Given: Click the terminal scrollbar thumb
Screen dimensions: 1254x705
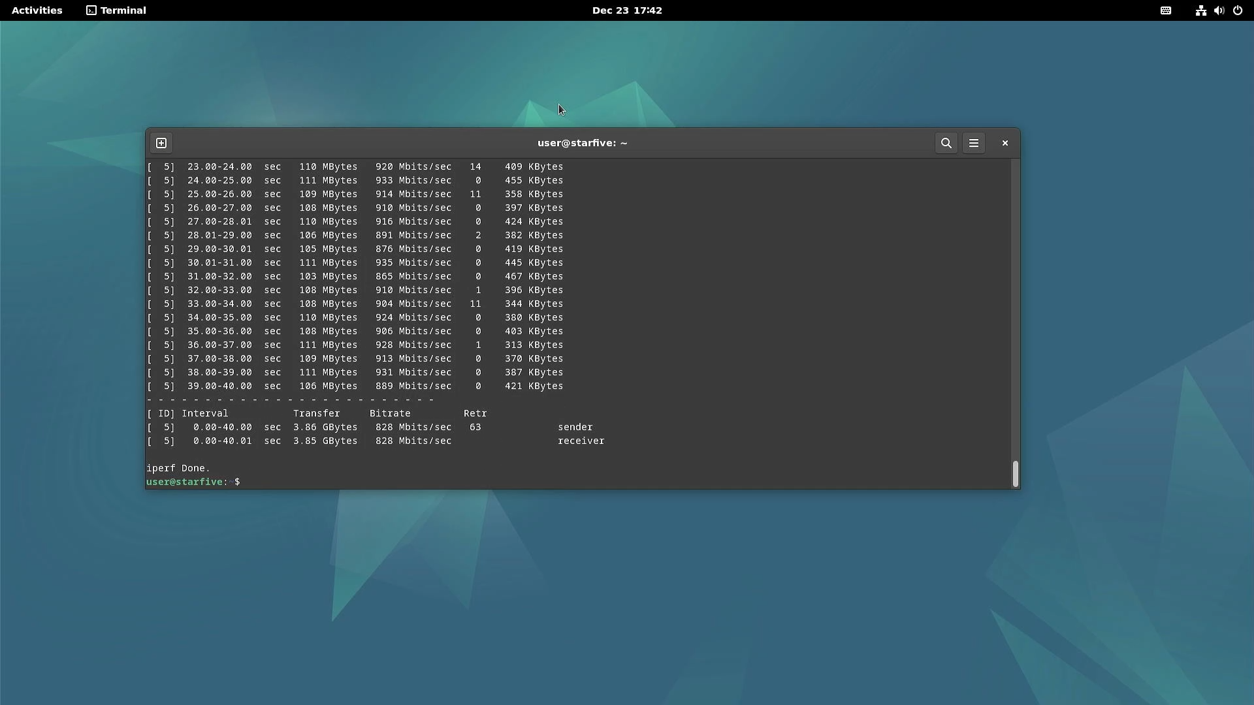Looking at the screenshot, I should [x=1015, y=474].
